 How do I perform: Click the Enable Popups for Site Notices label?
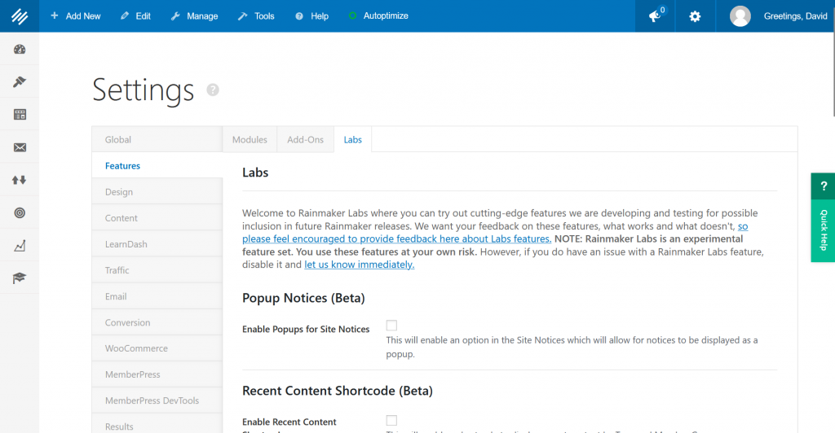tap(306, 329)
